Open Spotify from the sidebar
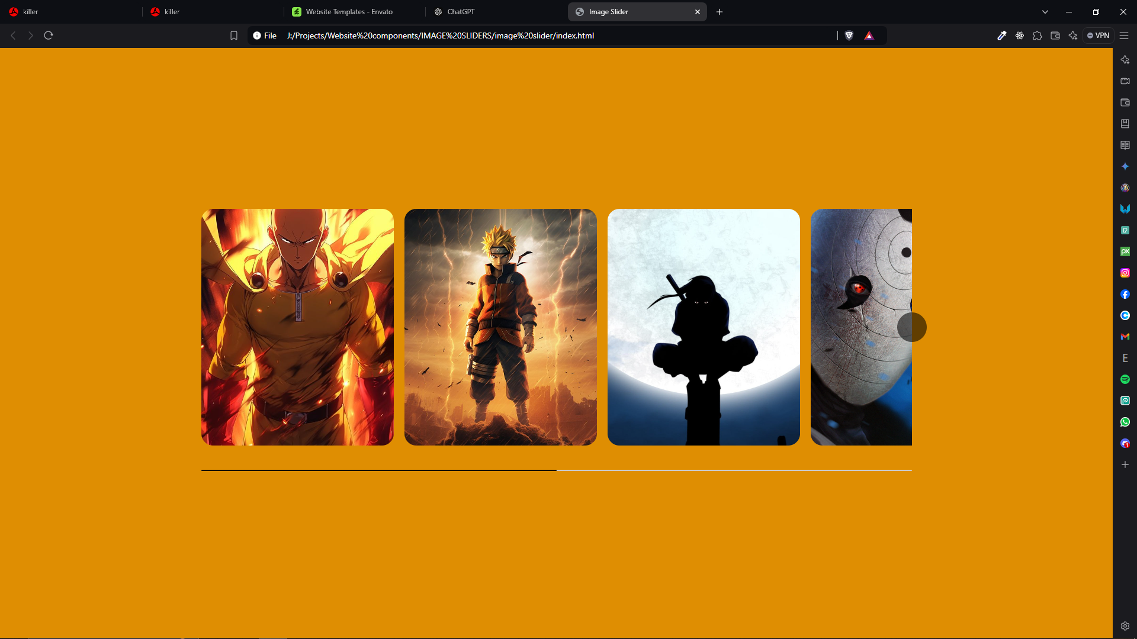The width and height of the screenshot is (1137, 639). (x=1125, y=379)
